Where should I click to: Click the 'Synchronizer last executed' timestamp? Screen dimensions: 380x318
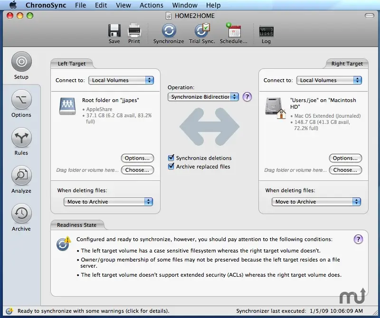tap(300, 311)
